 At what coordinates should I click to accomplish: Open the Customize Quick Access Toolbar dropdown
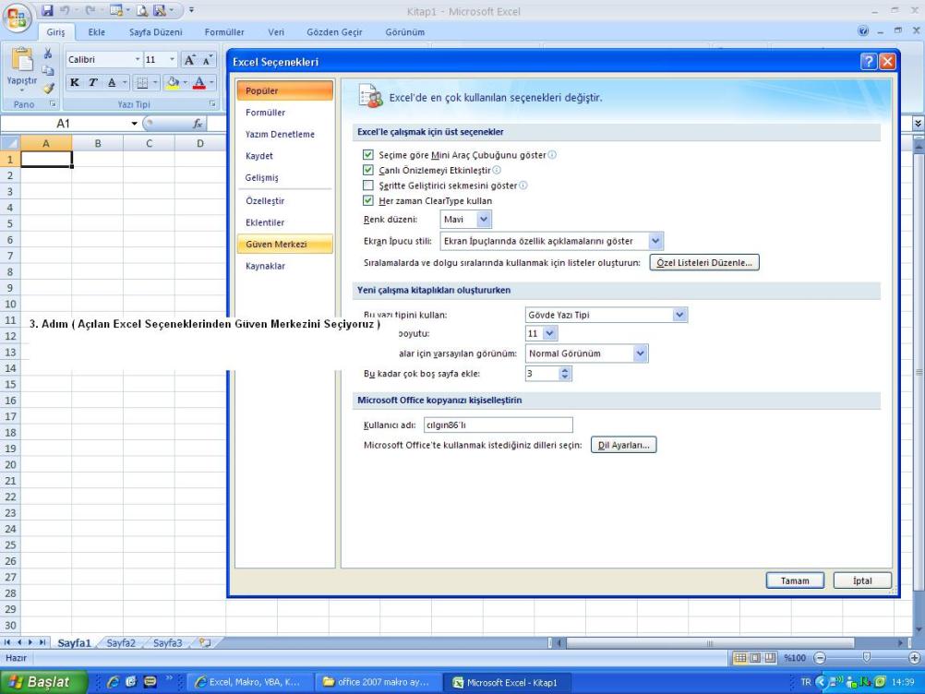tap(191, 10)
